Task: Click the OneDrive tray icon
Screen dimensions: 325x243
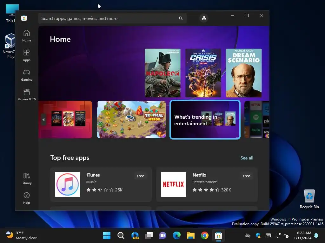Action: pyautogui.click(x=248, y=235)
